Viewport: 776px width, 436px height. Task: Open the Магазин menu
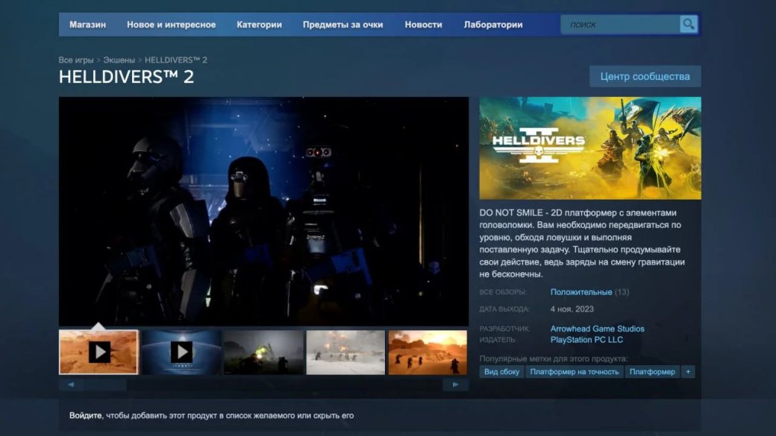pyautogui.click(x=87, y=25)
